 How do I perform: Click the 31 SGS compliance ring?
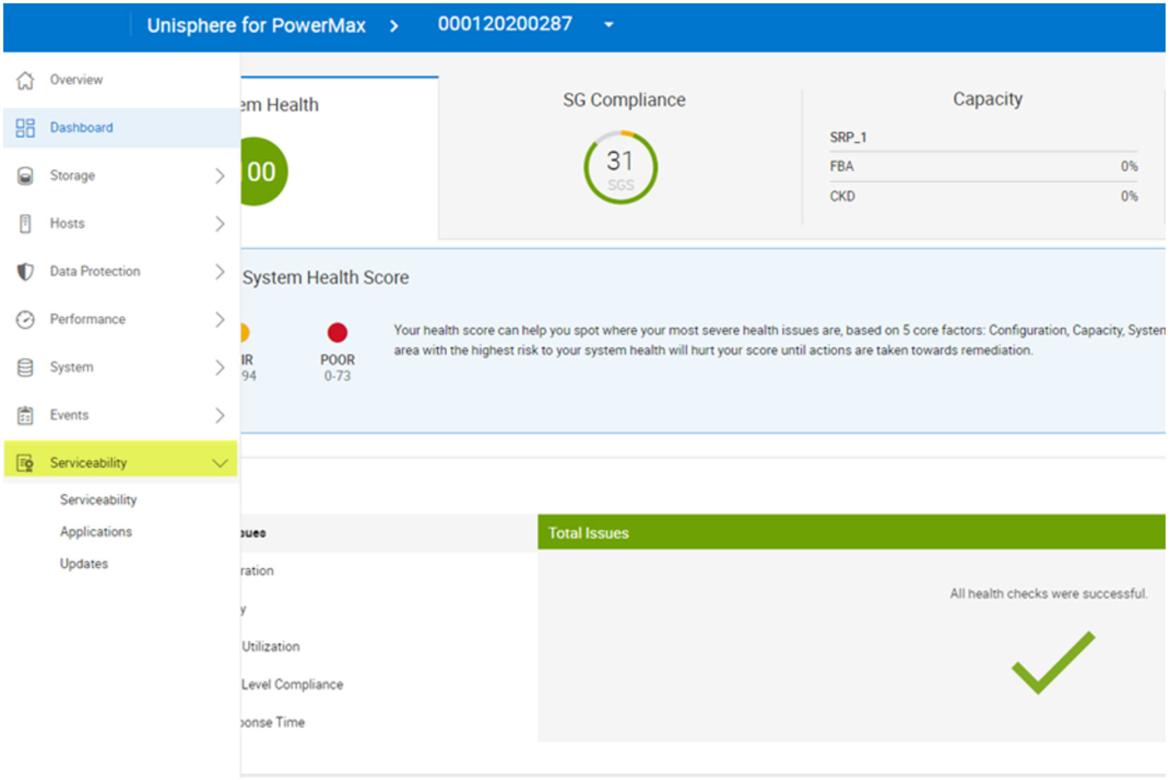(620, 168)
